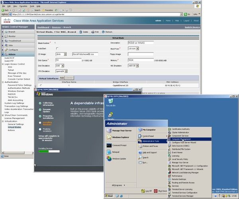Open the File menu in browser
The height and width of the screenshot is (199, 239).
pyautogui.click(x=4, y=6)
